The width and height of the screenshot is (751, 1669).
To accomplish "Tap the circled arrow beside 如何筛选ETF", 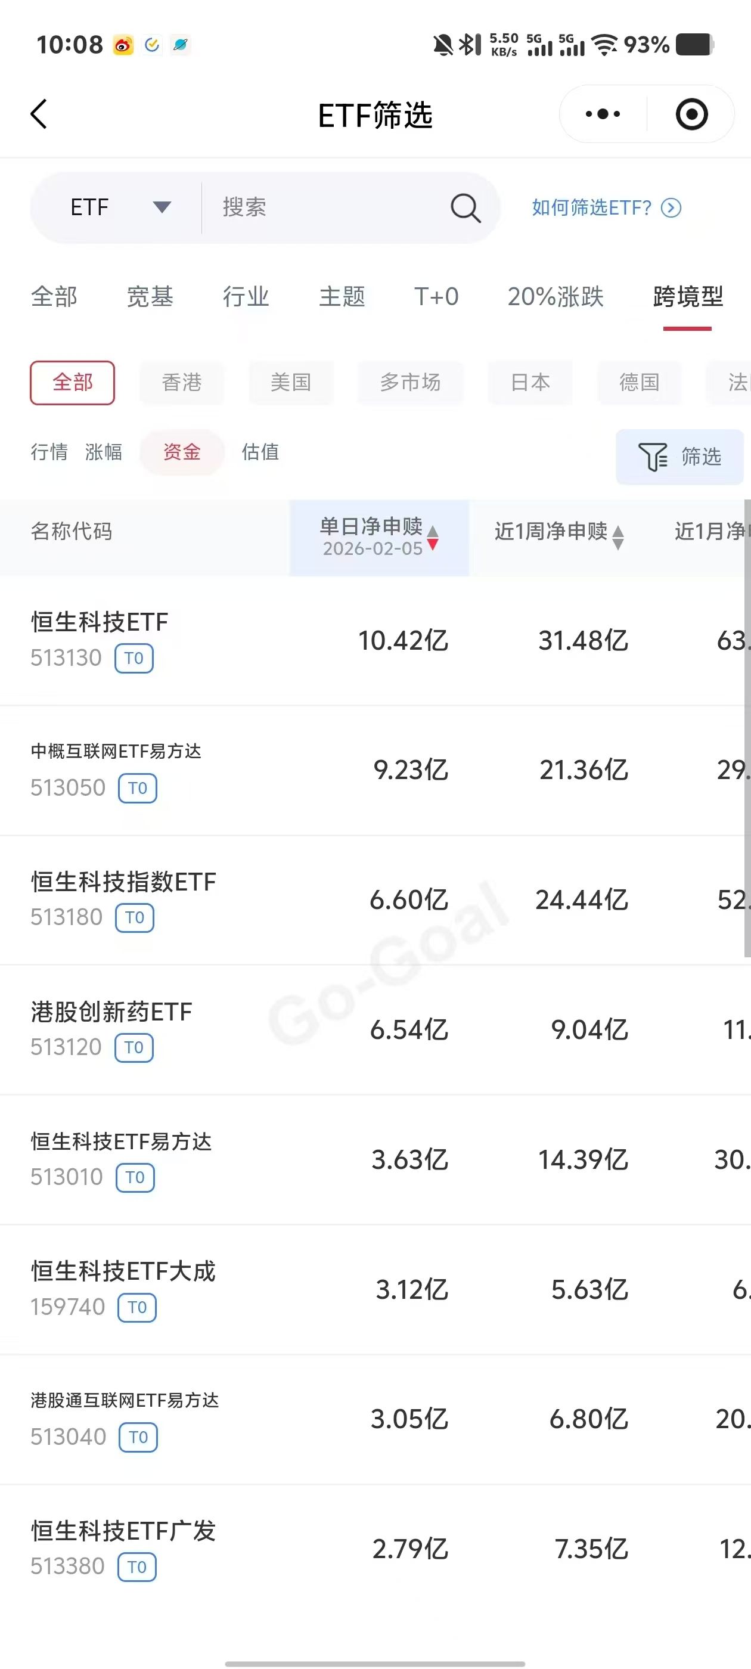I will tap(671, 207).
